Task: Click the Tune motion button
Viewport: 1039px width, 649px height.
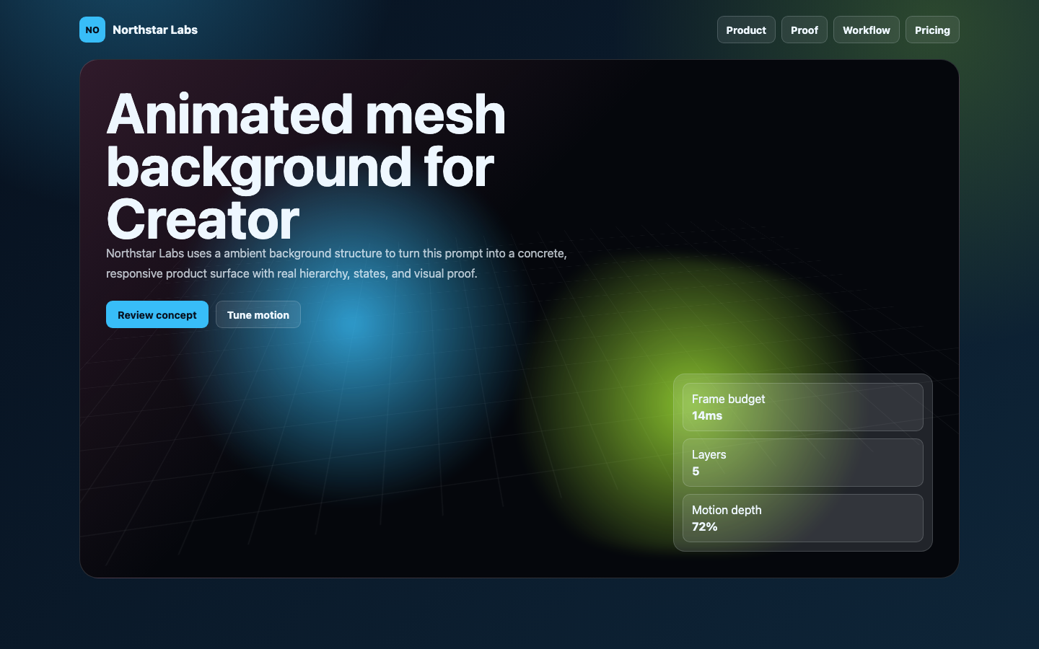Action: point(258,314)
